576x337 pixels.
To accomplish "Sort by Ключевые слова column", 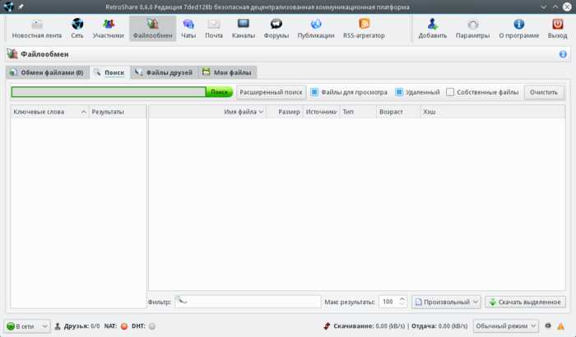I will tap(49, 112).
